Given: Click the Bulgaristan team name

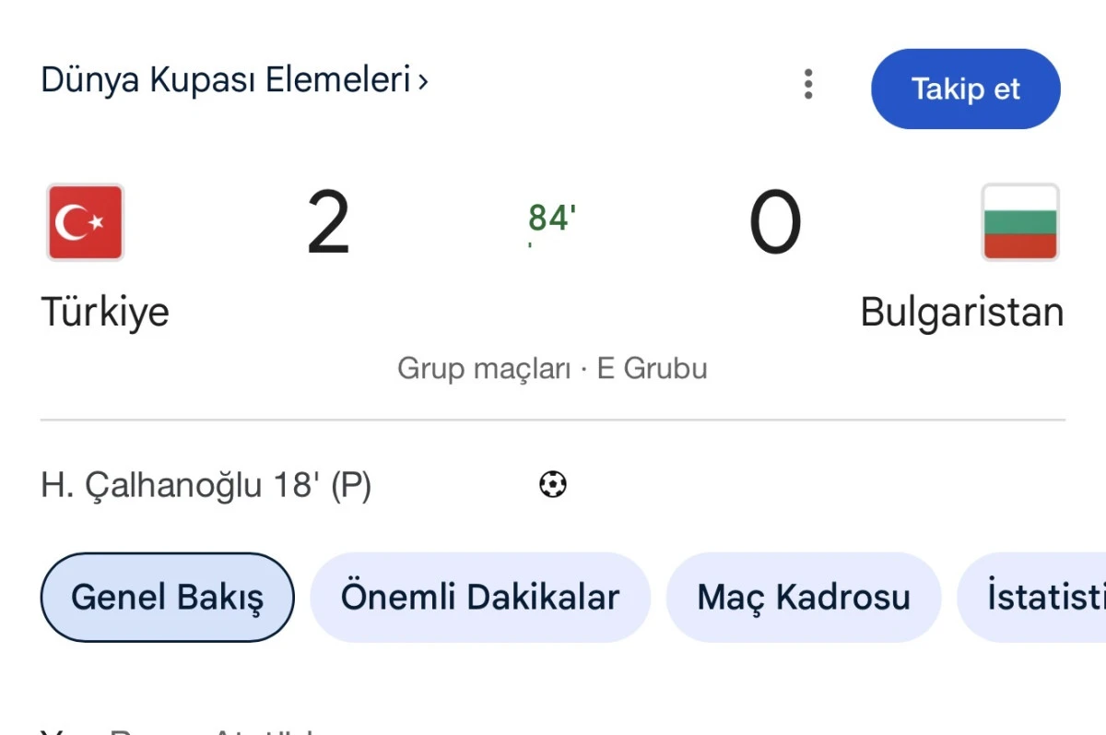Looking at the screenshot, I should (961, 311).
